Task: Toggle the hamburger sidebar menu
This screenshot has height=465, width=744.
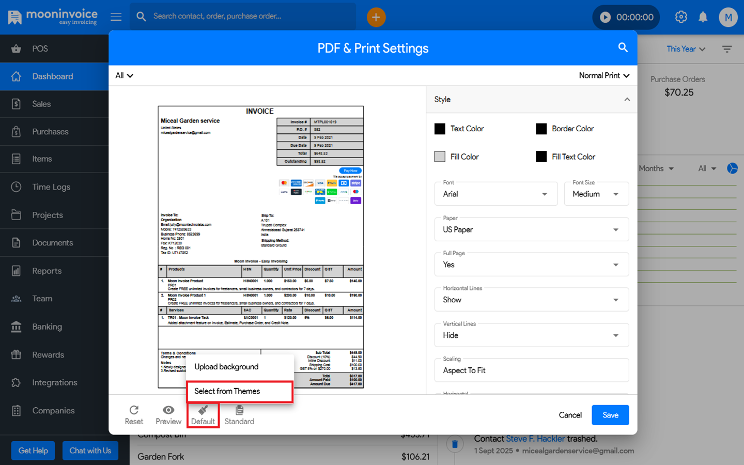Action: (x=116, y=17)
